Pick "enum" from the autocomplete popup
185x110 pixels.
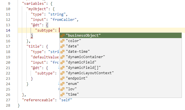click(121, 84)
